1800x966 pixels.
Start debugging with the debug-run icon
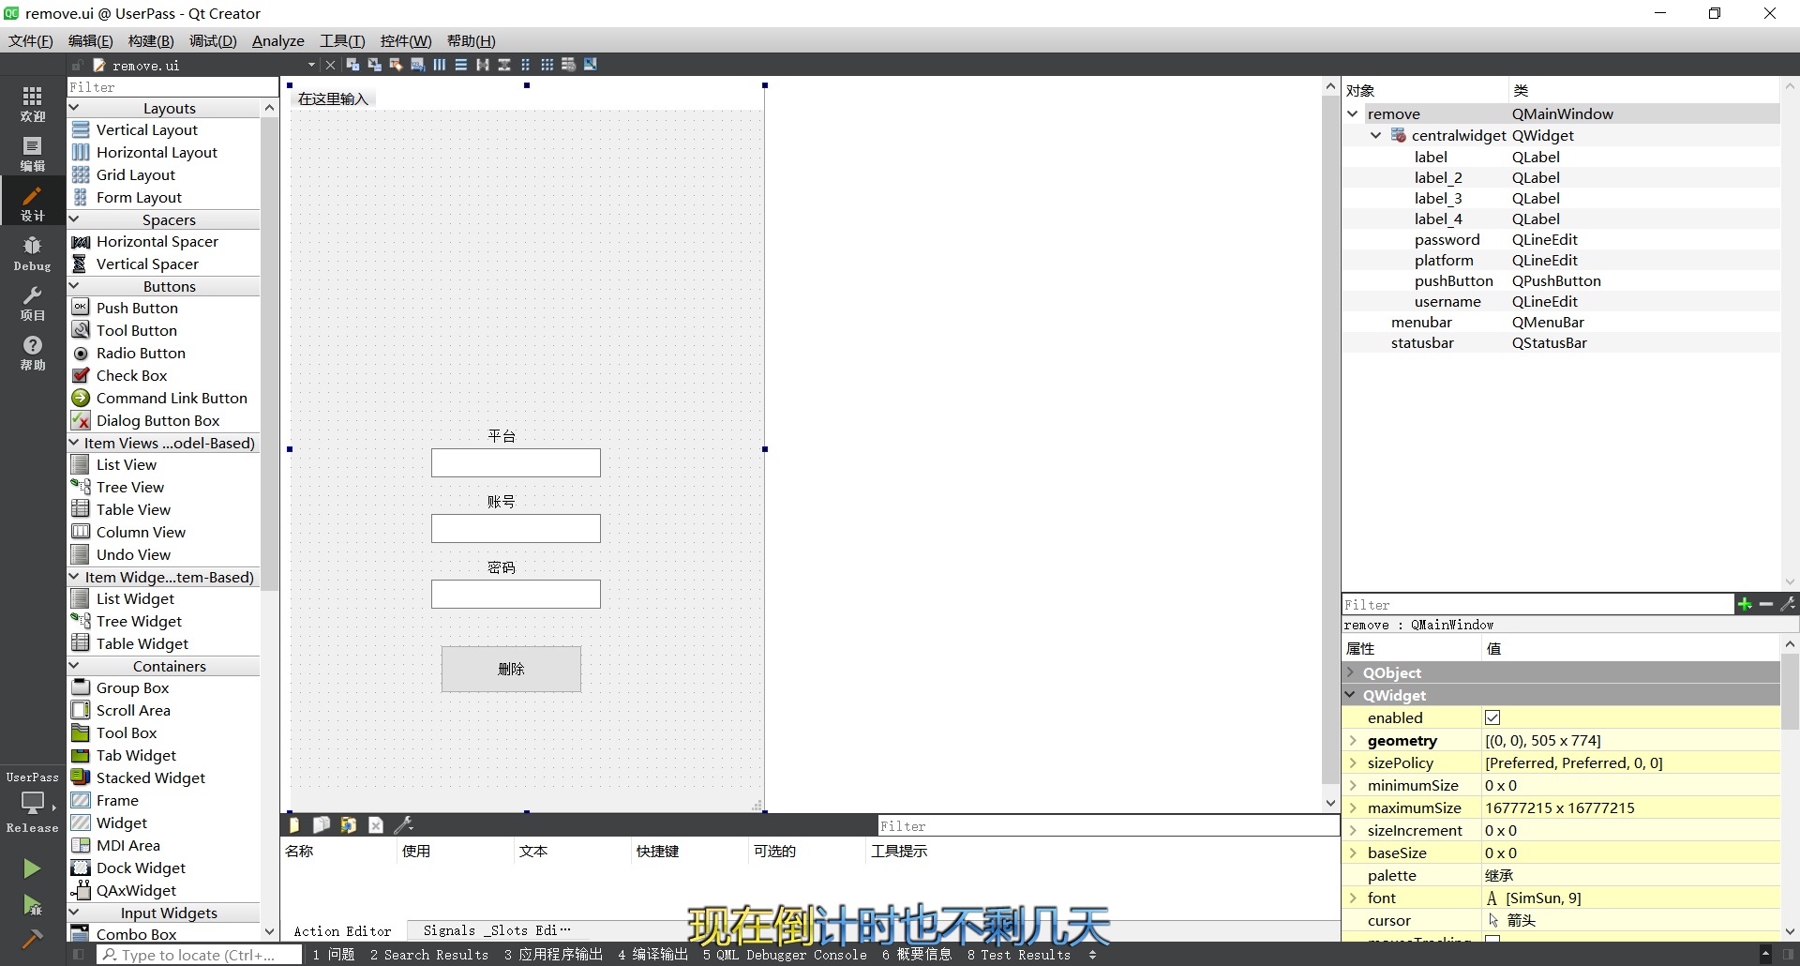coord(32,905)
